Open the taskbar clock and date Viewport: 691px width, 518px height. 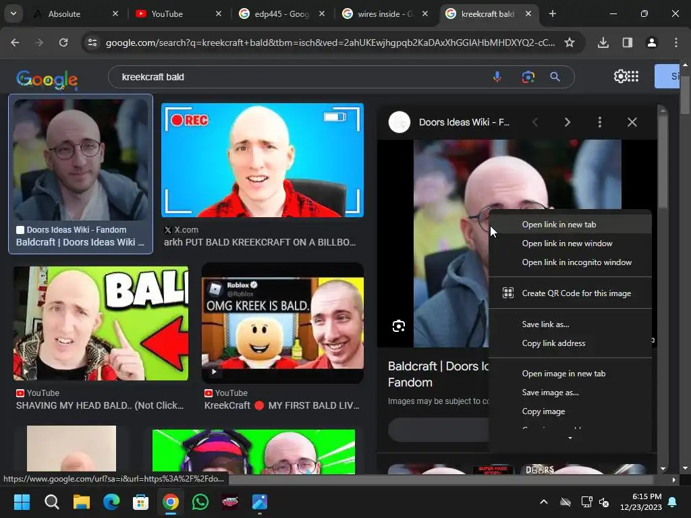tap(641, 502)
